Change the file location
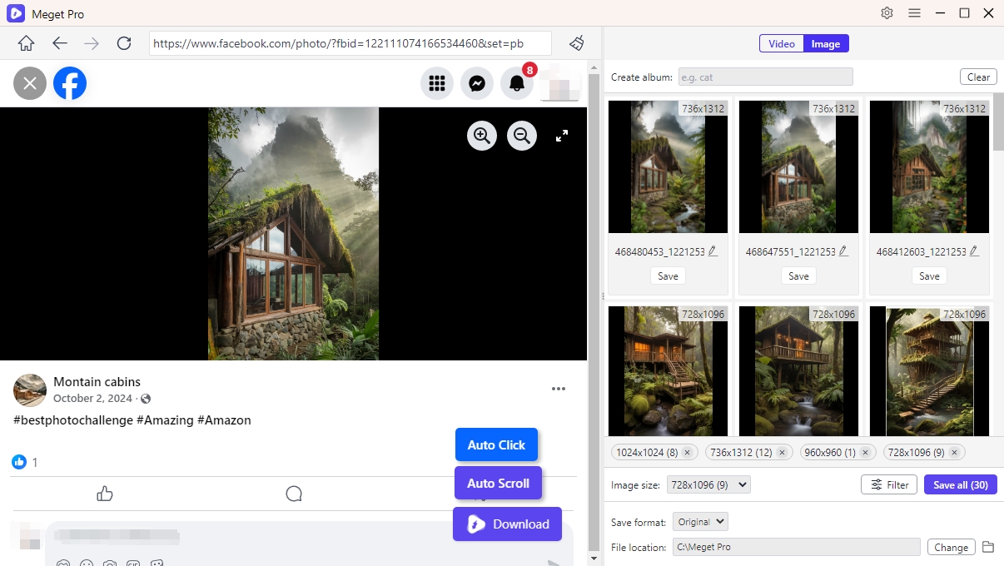 tap(951, 547)
